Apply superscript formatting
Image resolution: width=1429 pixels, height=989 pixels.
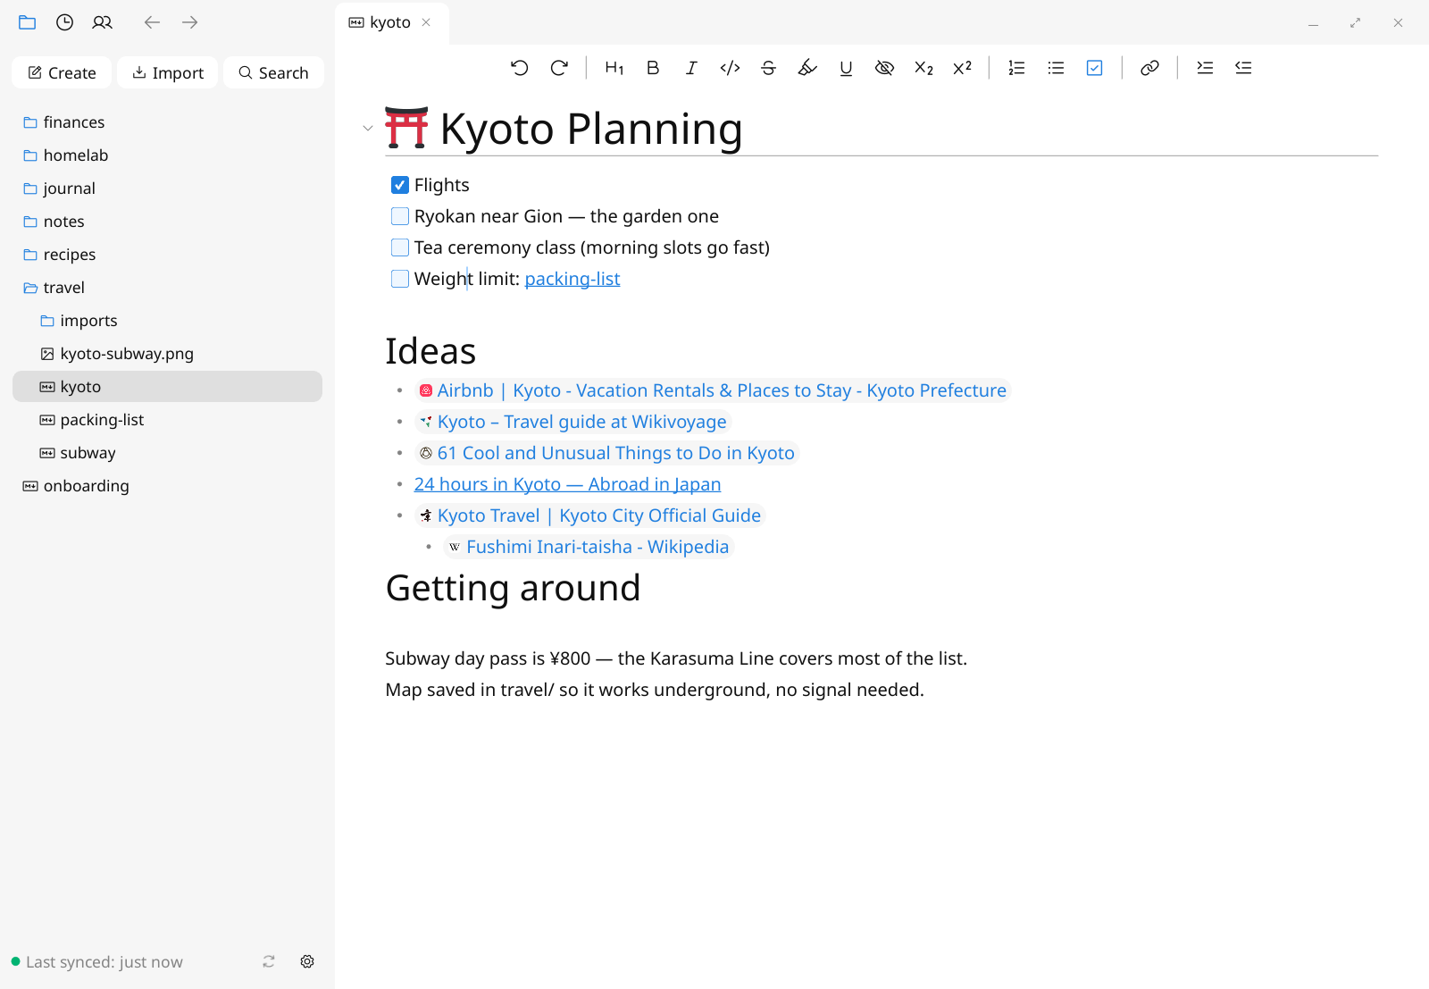pos(962,68)
